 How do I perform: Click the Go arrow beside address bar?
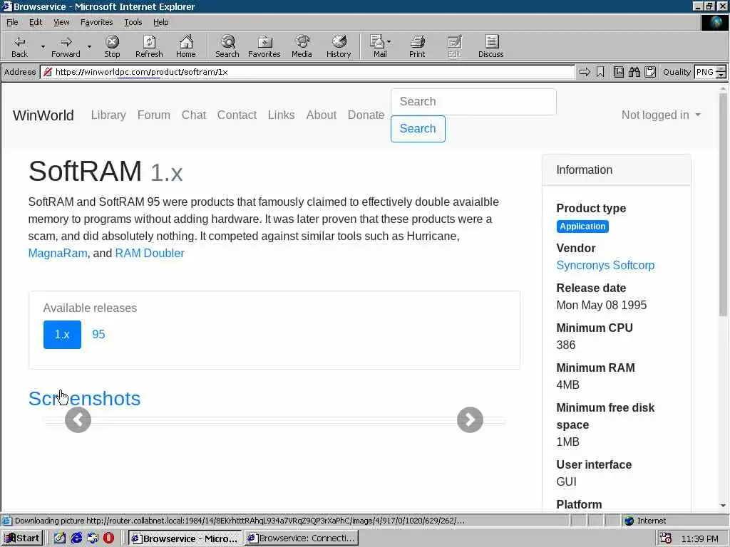pyautogui.click(x=585, y=72)
